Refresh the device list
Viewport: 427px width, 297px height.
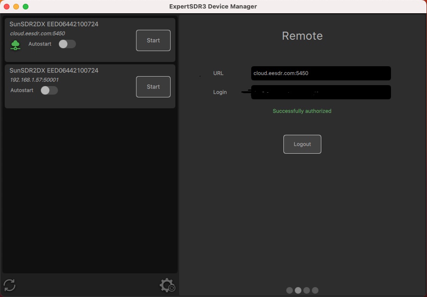9,285
